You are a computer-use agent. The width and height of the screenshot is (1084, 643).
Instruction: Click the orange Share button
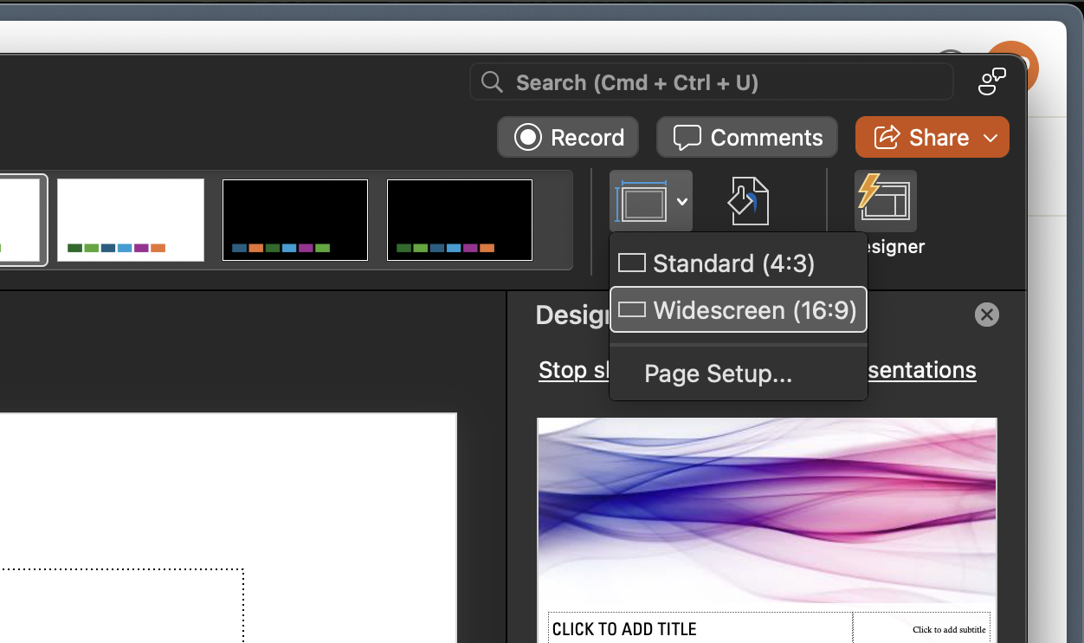coord(920,138)
